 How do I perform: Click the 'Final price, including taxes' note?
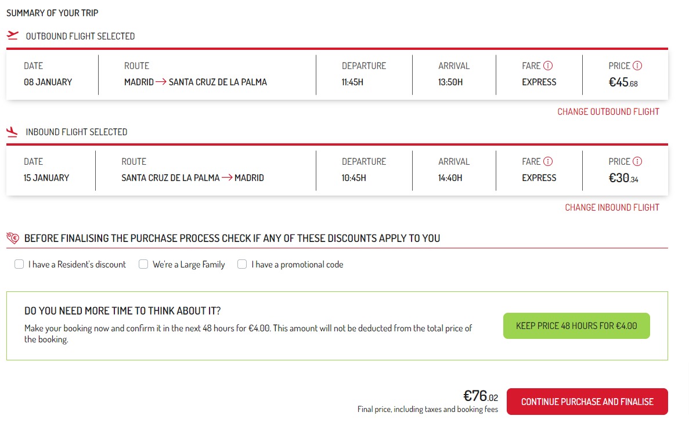point(428,409)
